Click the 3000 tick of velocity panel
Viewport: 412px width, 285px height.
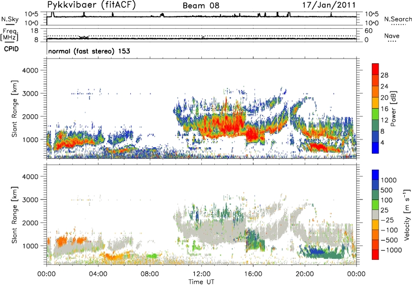click(x=30, y=200)
